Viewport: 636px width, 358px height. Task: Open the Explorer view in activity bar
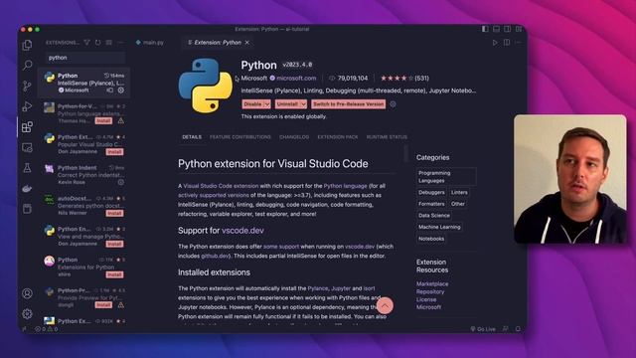click(x=27, y=45)
